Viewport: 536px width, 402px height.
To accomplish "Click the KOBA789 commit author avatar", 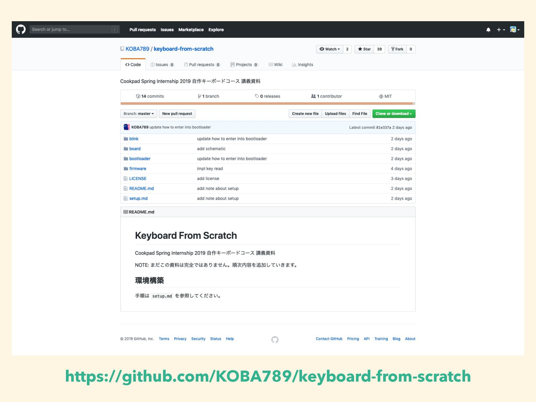I will [126, 127].
